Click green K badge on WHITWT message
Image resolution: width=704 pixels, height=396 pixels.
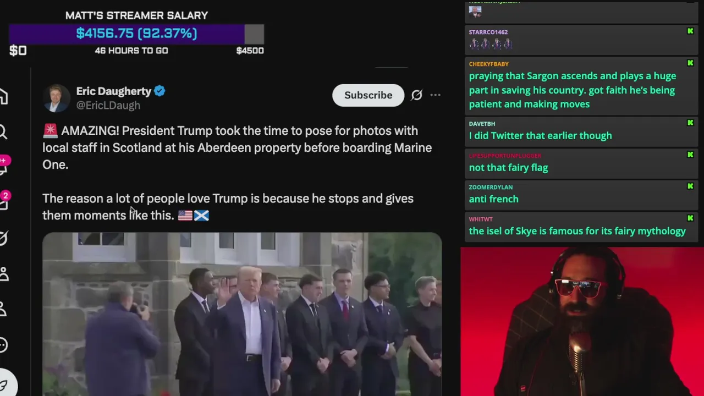click(690, 218)
